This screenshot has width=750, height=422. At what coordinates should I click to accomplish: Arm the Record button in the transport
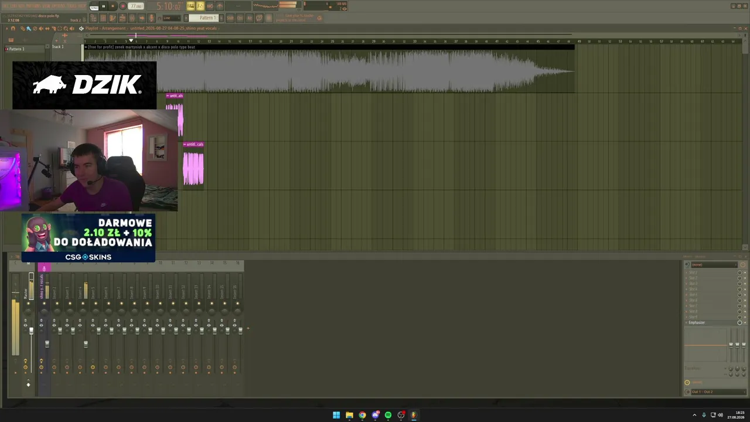(x=122, y=6)
